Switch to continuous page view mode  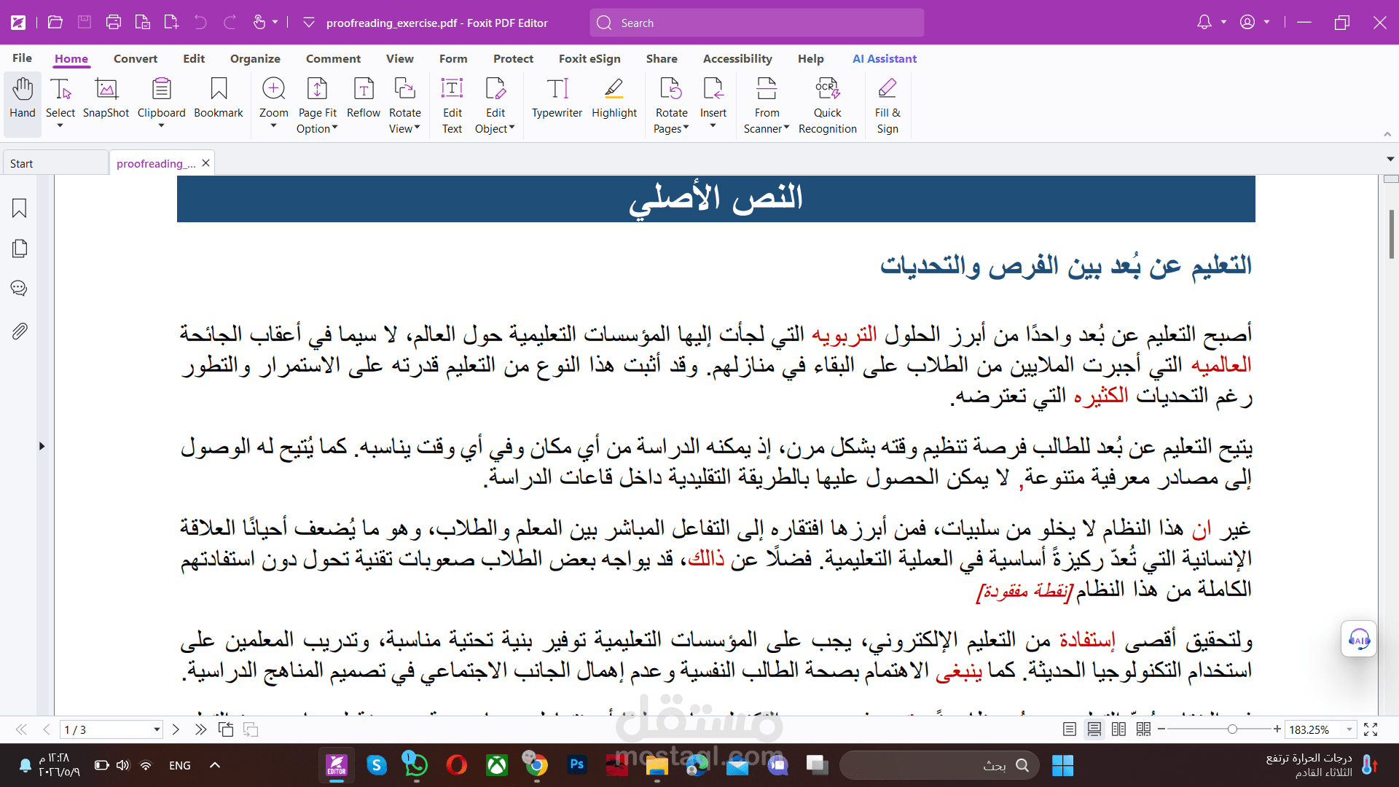[x=1094, y=729]
